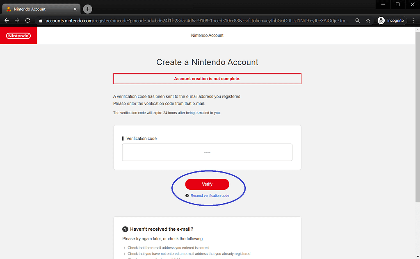Click the Nintendo logo in the header
Viewport: 420px width, 259px height.
[18, 36]
